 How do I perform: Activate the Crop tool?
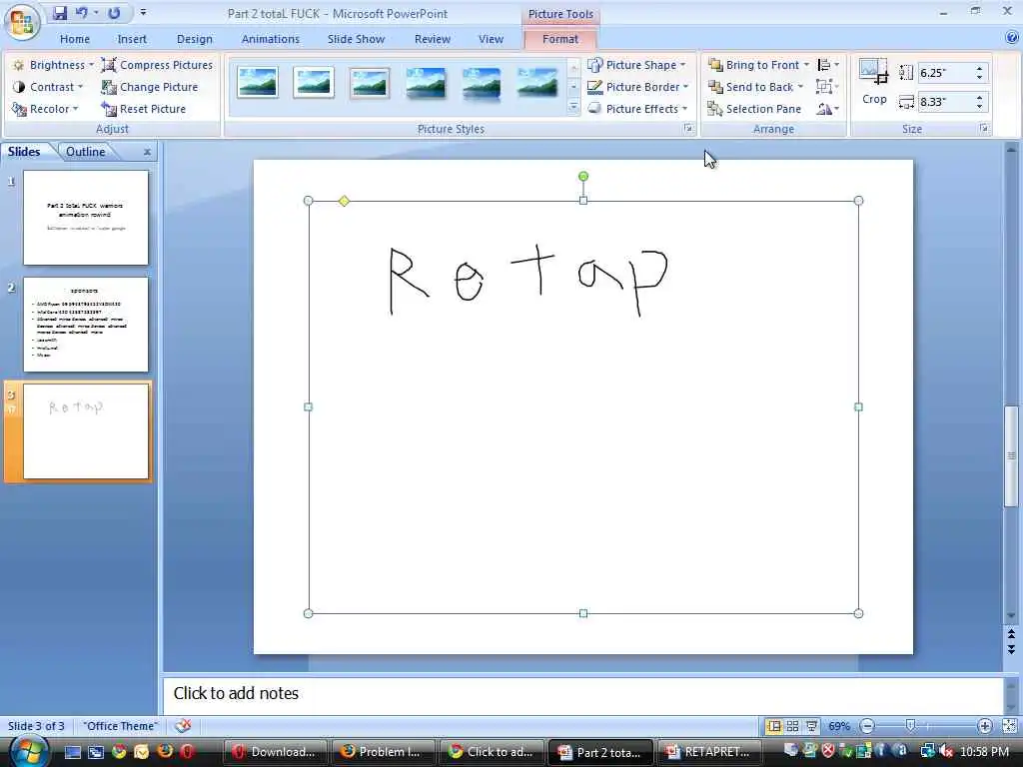point(874,82)
